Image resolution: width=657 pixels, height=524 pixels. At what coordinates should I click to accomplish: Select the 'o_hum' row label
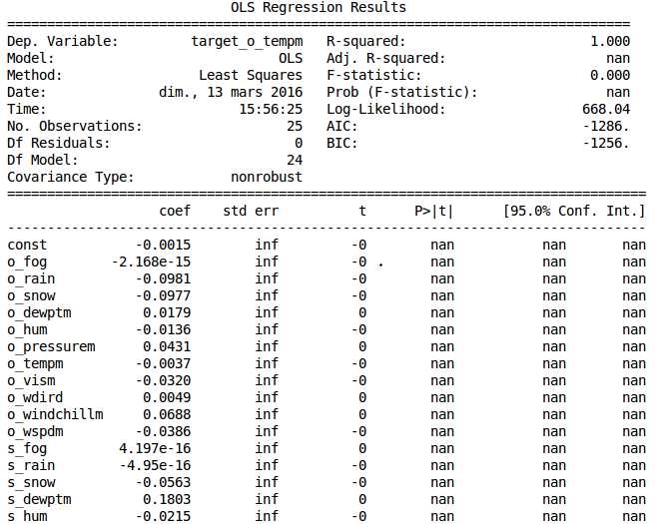(x=27, y=330)
